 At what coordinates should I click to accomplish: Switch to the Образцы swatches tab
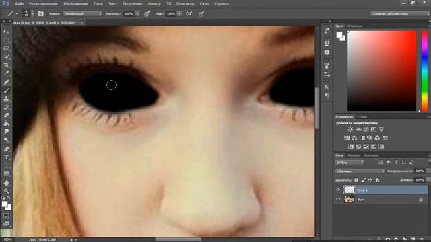[355, 26]
